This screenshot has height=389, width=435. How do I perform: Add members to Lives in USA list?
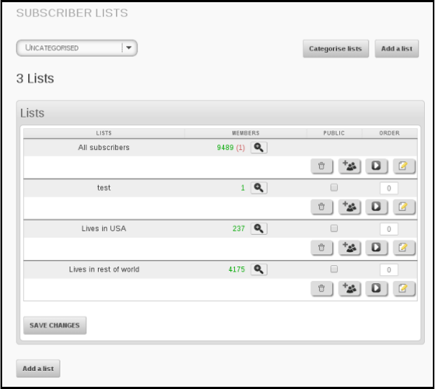(349, 248)
